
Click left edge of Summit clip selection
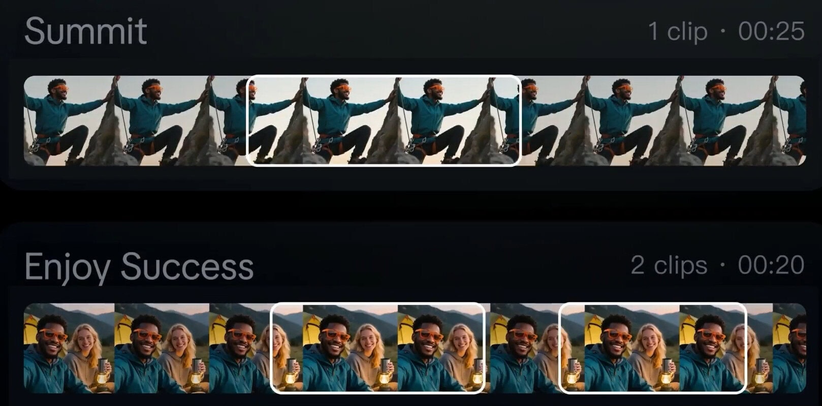pyautogui.click(x=247, y=120)
